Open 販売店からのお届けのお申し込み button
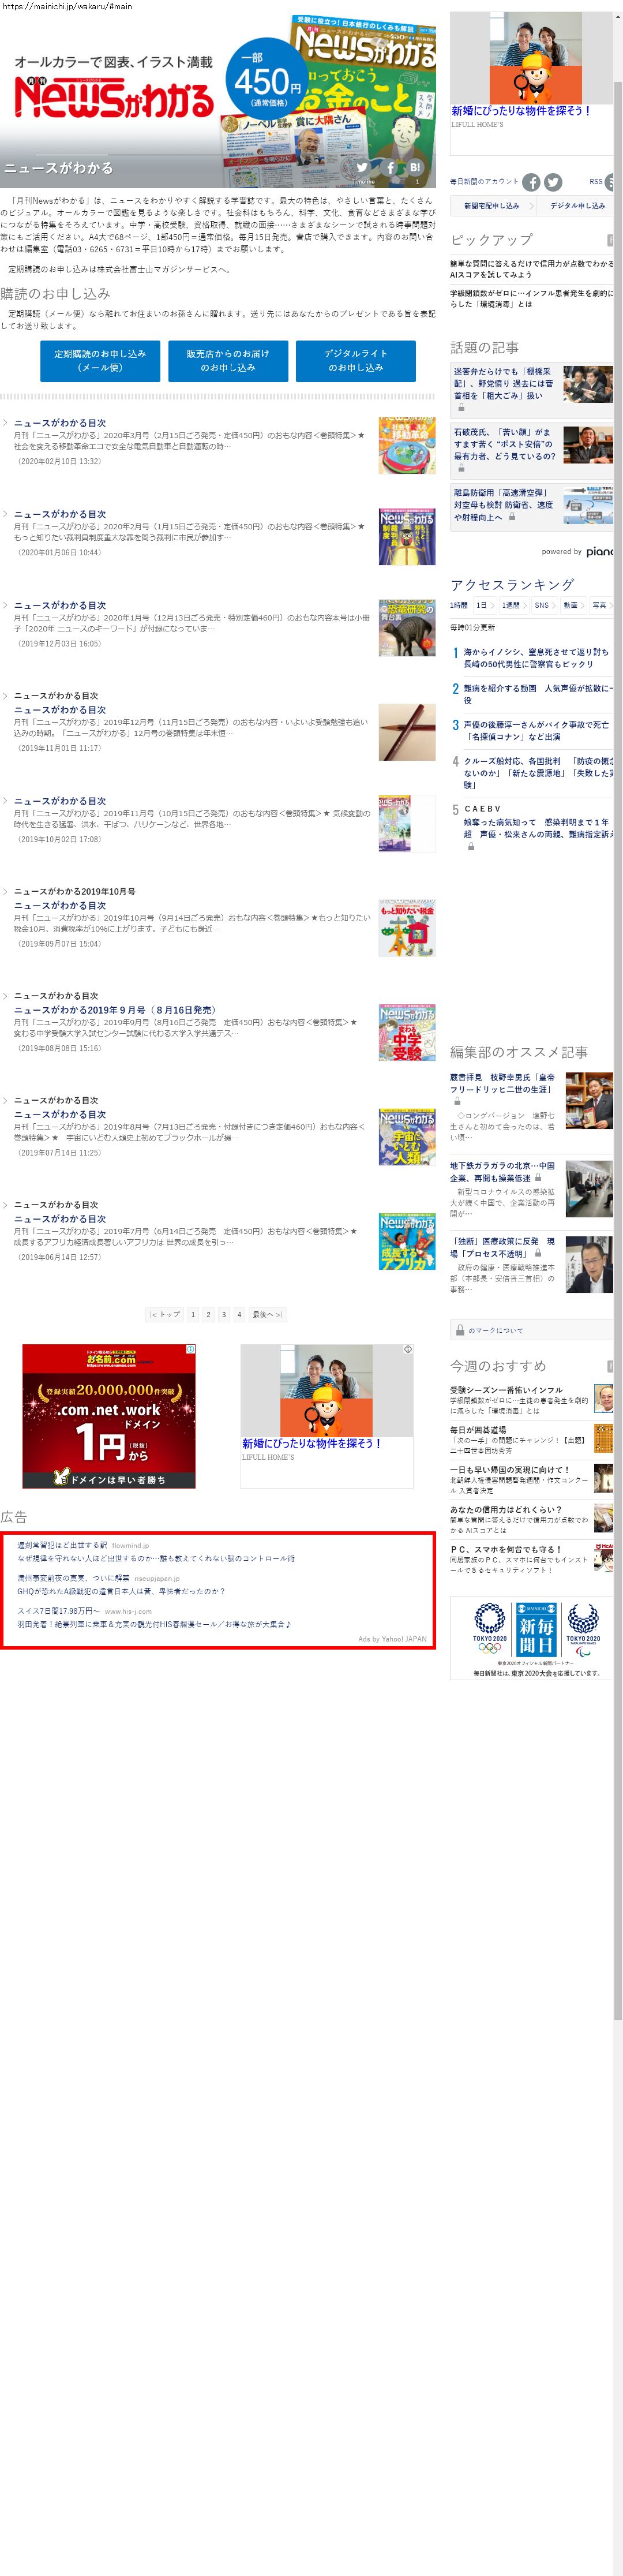Viewport: 623px width, 2576px height. 228,361
